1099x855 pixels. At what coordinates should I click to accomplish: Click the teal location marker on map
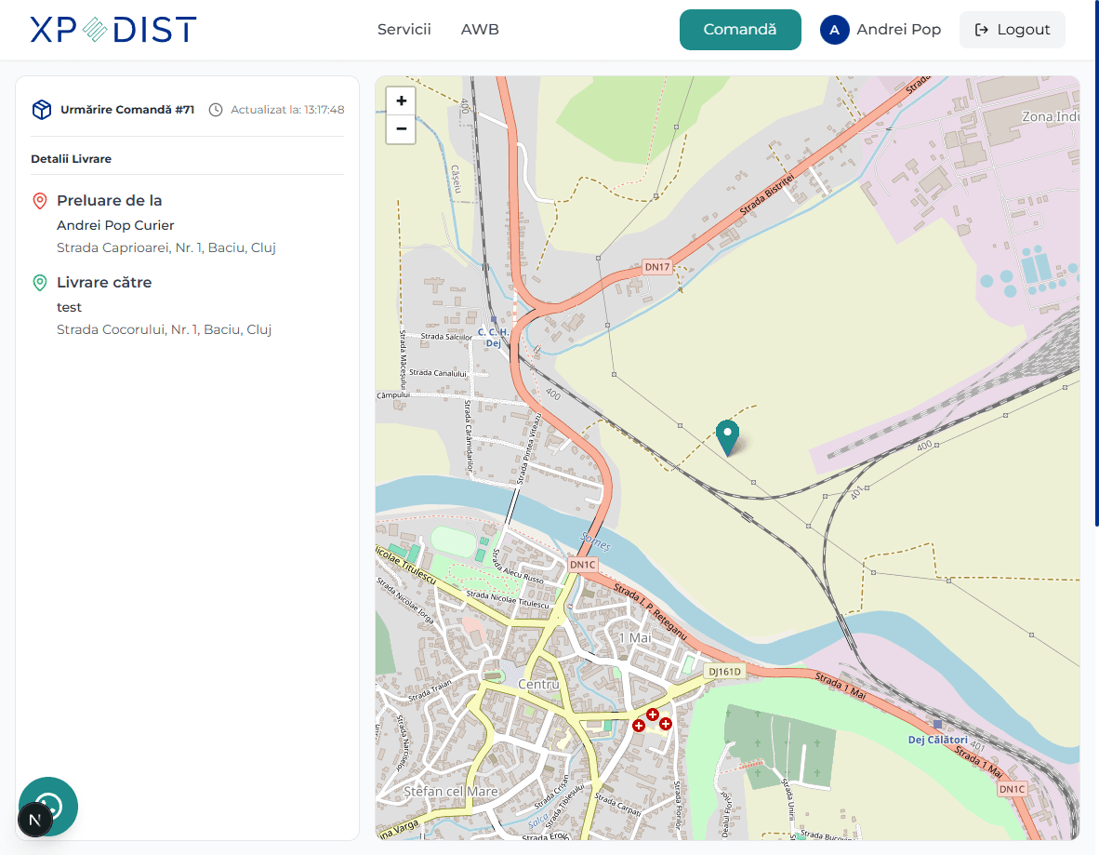tap(727, 437)
